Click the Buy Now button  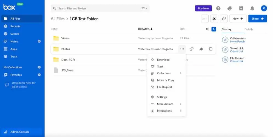pyautogui.click(x=203, y=8)
